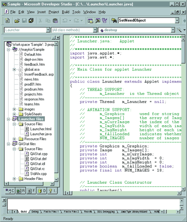
Task: Select InsertFeedback.asp in the workspace tree
Action: point(39,74)
